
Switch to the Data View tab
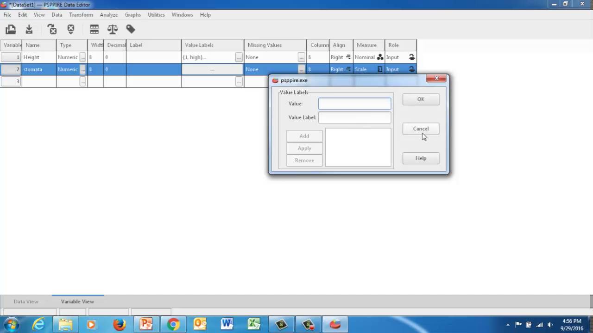(26, 302)
